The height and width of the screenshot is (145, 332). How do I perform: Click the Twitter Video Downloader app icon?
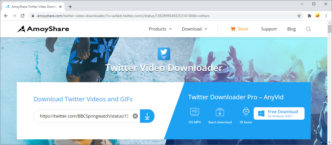pyautogui.click(x=164, y=54)
